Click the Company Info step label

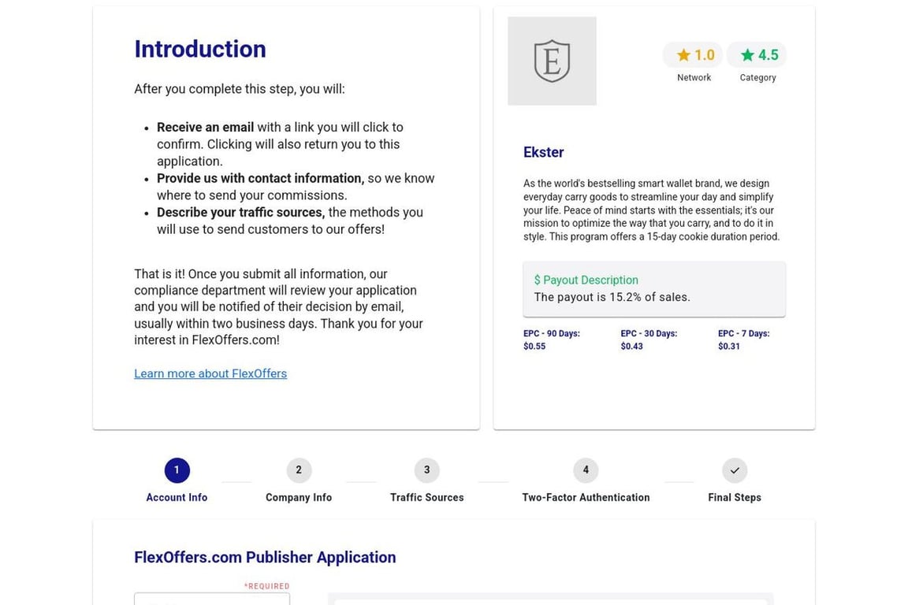click(x=299, y=497)
